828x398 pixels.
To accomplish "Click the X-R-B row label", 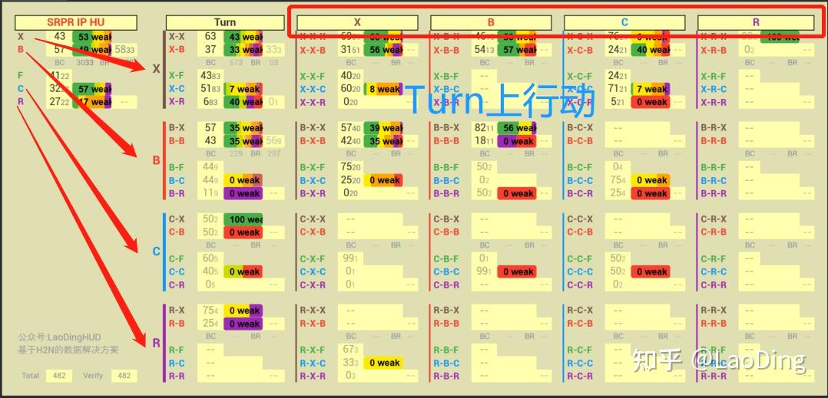I will pyautogui.click(x=714, y=50).
